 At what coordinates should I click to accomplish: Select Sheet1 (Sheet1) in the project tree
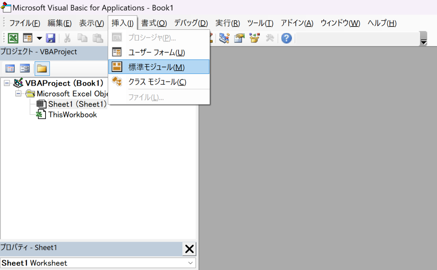coord(77,104)
